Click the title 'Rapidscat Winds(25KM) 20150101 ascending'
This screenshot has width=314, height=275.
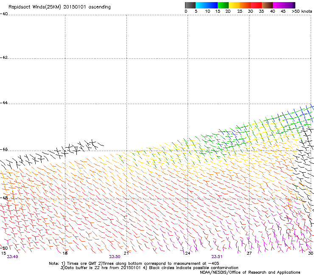coord(59,7)
